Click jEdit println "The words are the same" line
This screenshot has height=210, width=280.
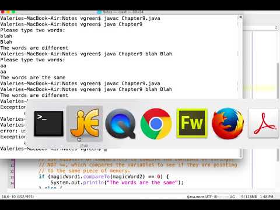[117, 183]
